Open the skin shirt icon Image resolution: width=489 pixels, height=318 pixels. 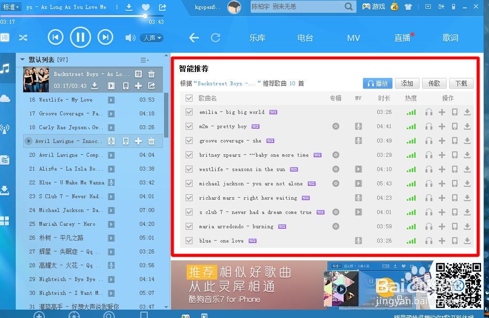[408, 7]
